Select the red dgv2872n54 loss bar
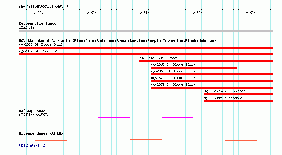Viewport: 282px width, 155px height. 239,94
